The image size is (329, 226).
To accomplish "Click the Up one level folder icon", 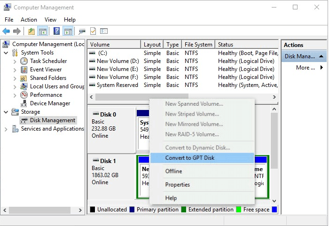I will tap(31, 31).
